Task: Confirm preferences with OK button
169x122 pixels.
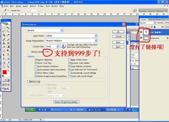Action: point(118,32)
